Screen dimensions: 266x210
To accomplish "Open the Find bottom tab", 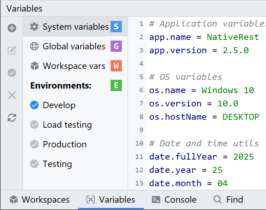I will [x=228, y=199].
